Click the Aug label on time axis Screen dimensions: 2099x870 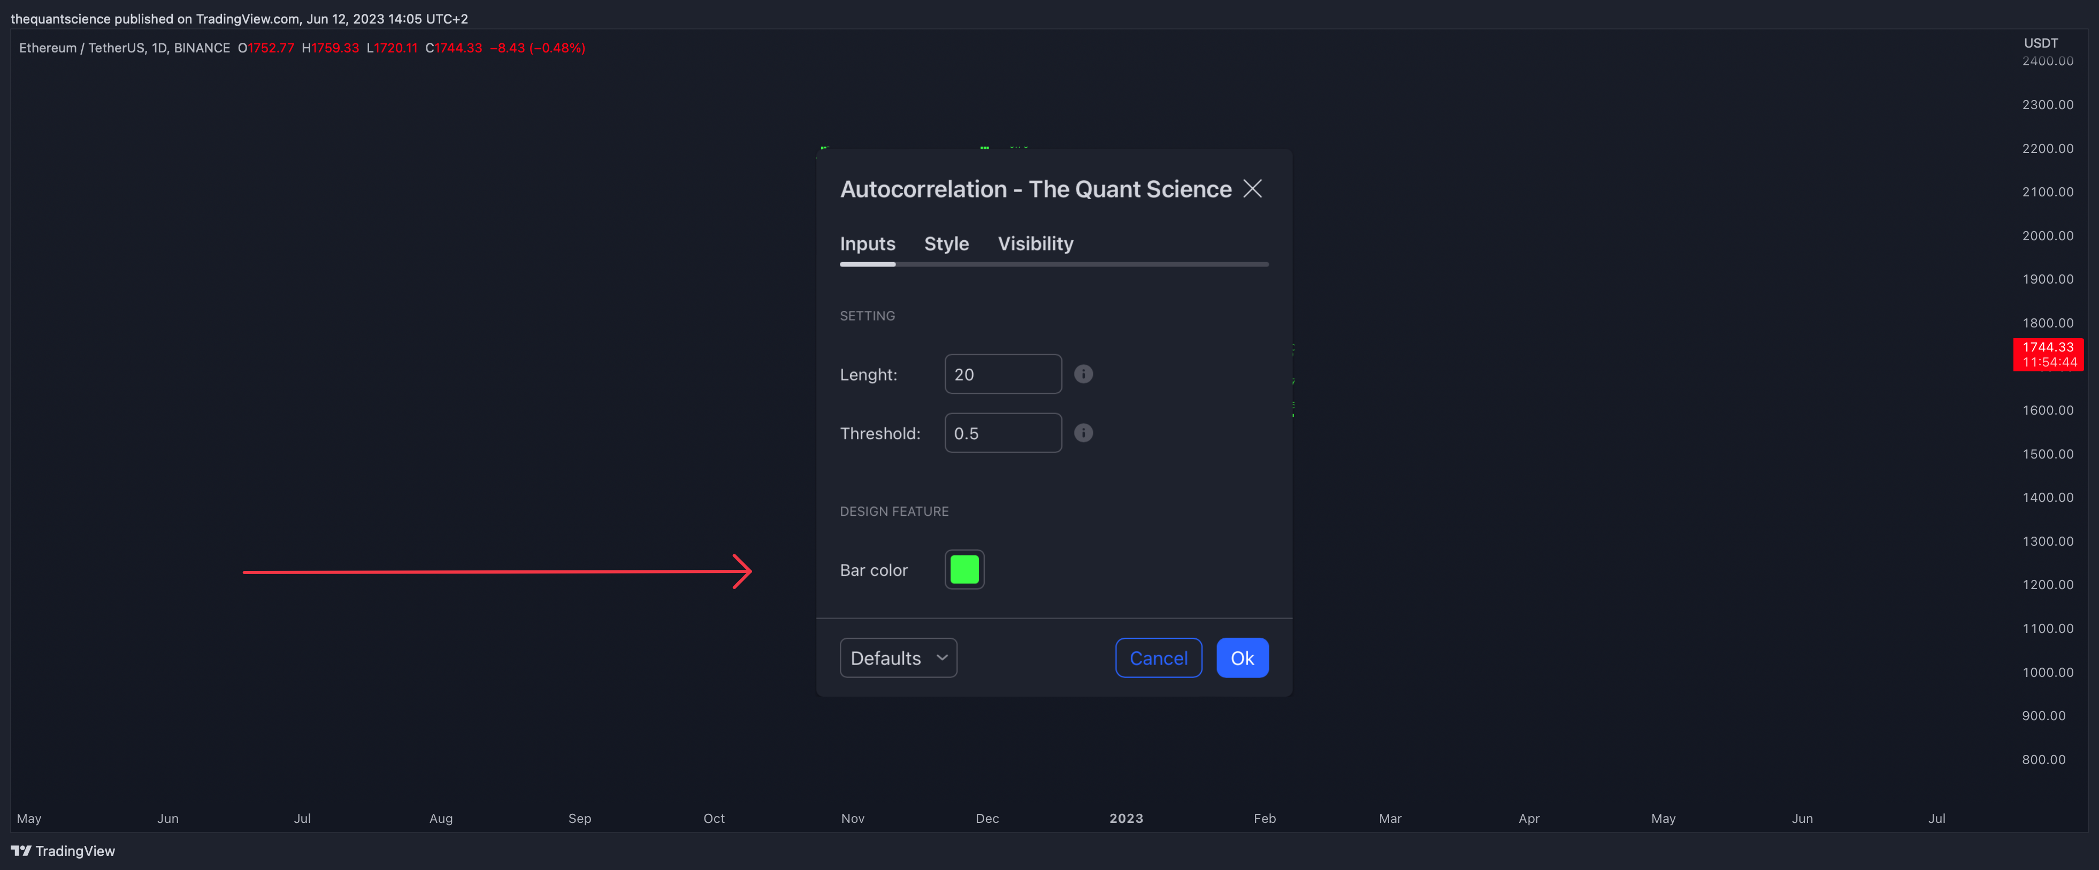click(x=440, y=818)
